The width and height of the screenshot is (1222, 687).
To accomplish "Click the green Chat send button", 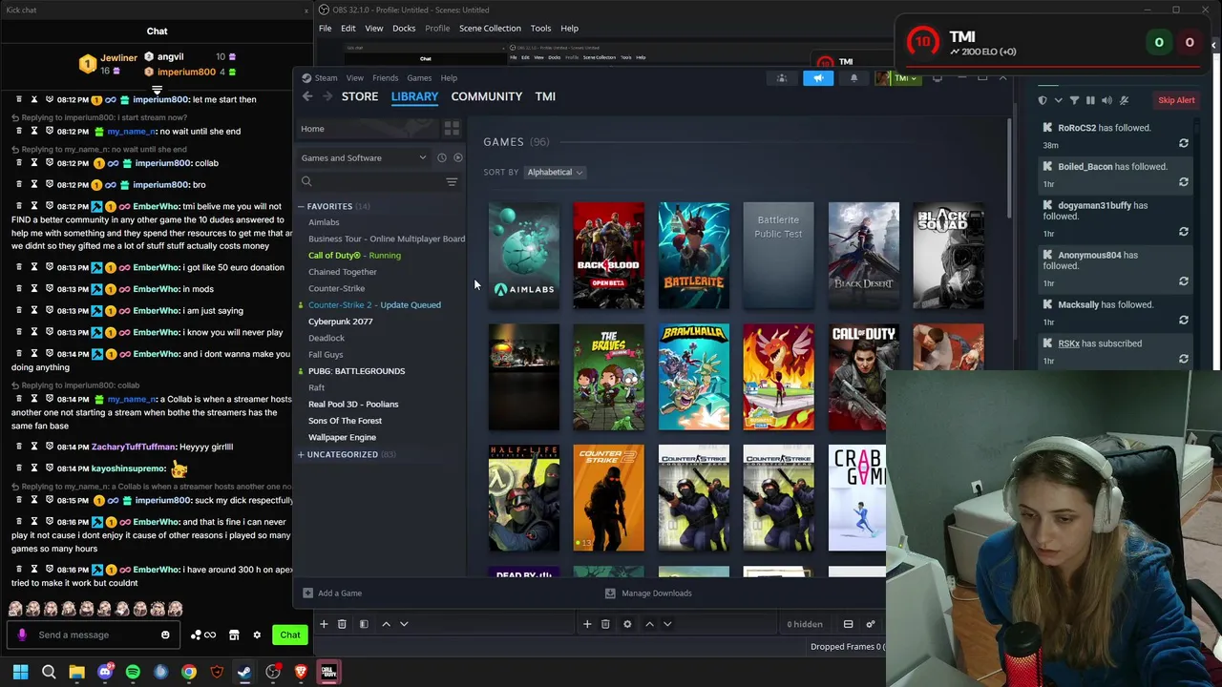I will click(x=290, y=635).
